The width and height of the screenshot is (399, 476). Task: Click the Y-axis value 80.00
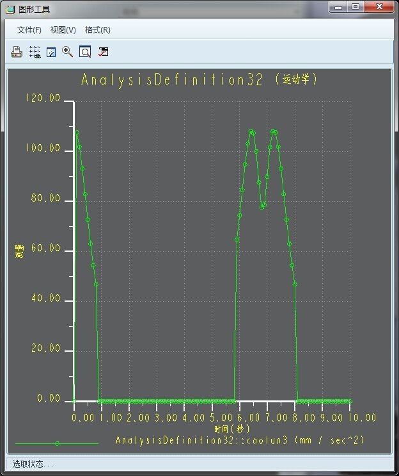[45, 198]
